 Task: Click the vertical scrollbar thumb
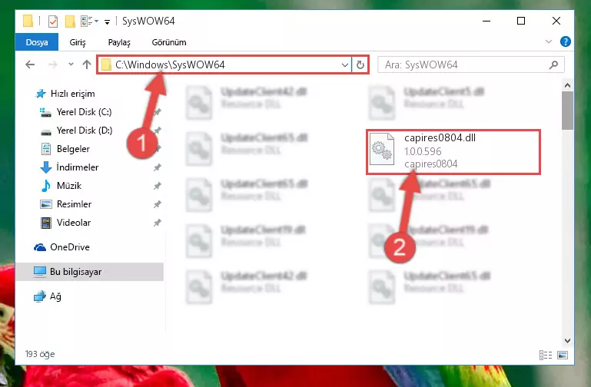click(567, 111)
